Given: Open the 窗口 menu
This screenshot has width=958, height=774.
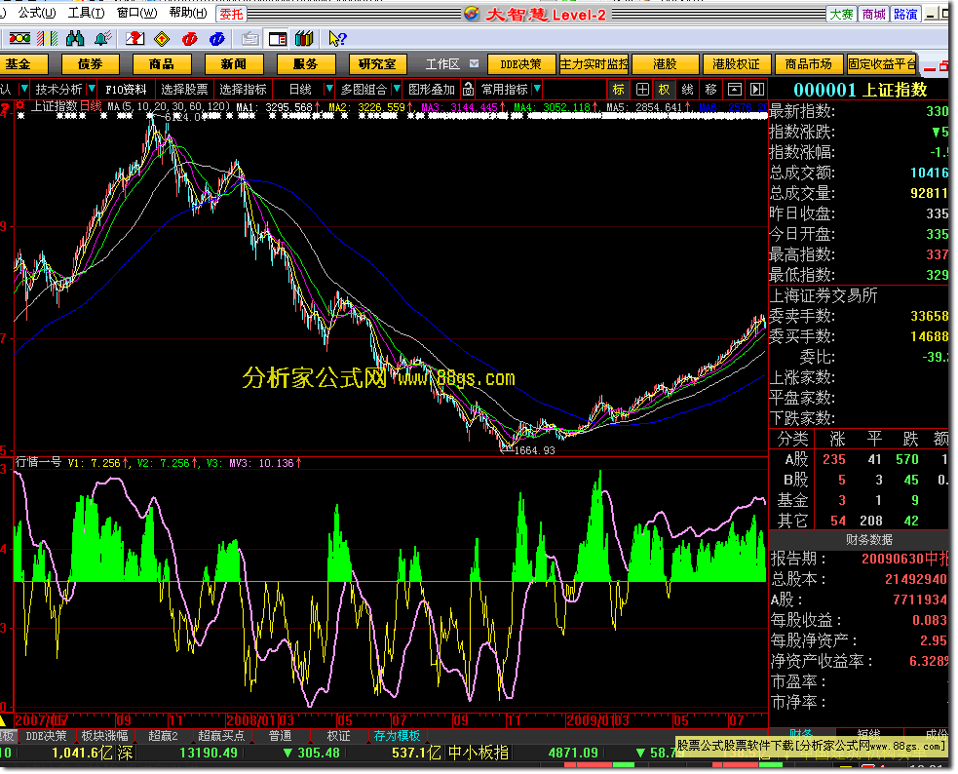Looking at the screenshot, I should [x=136, y=13].
